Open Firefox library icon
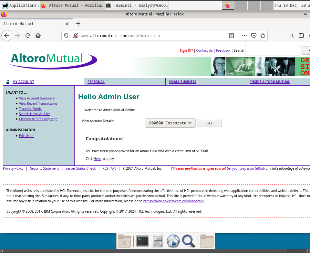This screenshot has height=253, width=310. [x=291, y=36]
